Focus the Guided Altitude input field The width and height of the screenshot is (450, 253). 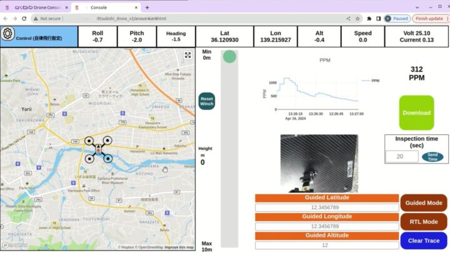click(327, 246)
